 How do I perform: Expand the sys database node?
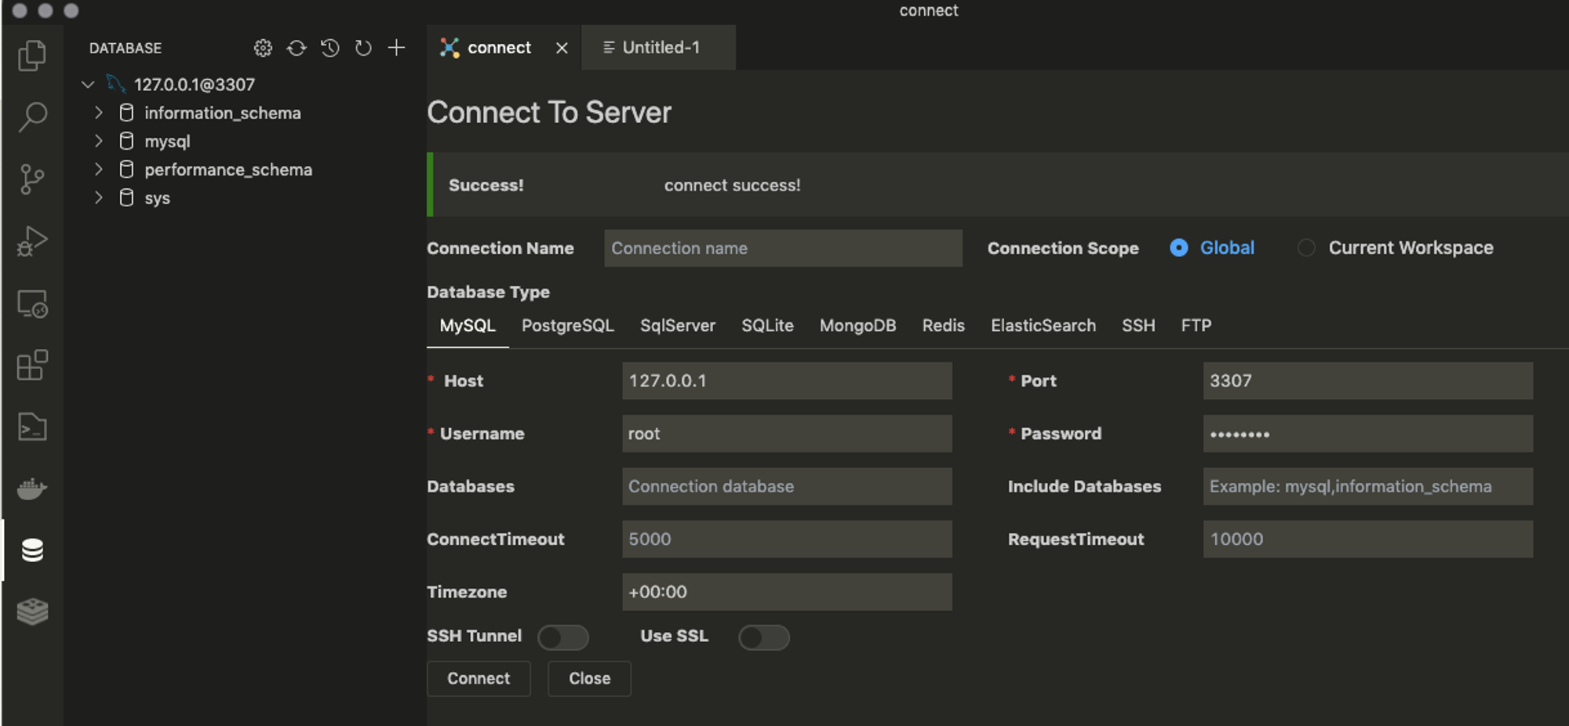pyautogui.click(x=98, y=198)
